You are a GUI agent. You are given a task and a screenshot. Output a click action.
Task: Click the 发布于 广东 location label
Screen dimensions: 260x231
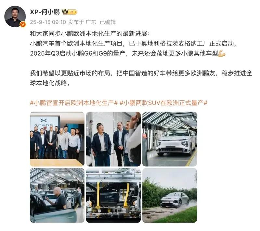point(82,22)
